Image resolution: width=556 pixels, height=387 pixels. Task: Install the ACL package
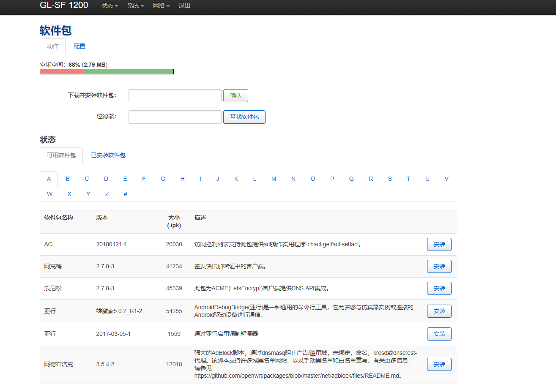pos(439,245)
